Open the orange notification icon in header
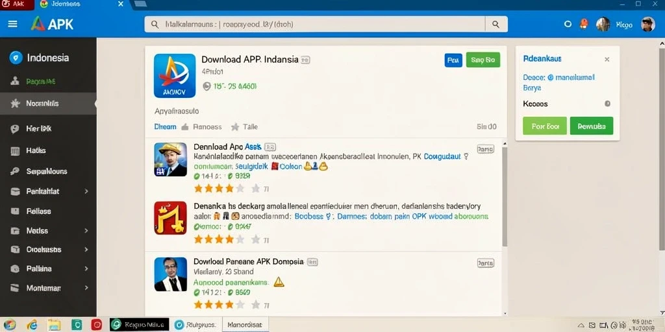The width and height of the screenshot is (665, 332). click(584, 24)
